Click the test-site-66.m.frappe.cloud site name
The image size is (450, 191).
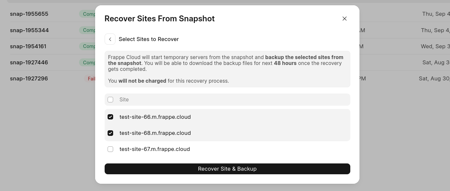pos(155,117)
